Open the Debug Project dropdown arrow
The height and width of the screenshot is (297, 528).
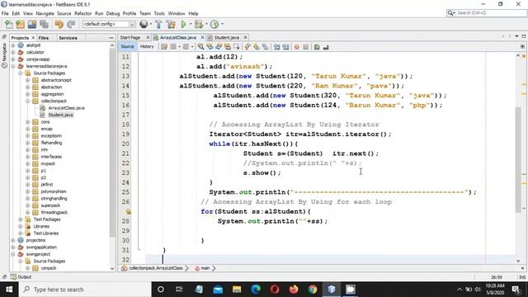pos(206,24)
